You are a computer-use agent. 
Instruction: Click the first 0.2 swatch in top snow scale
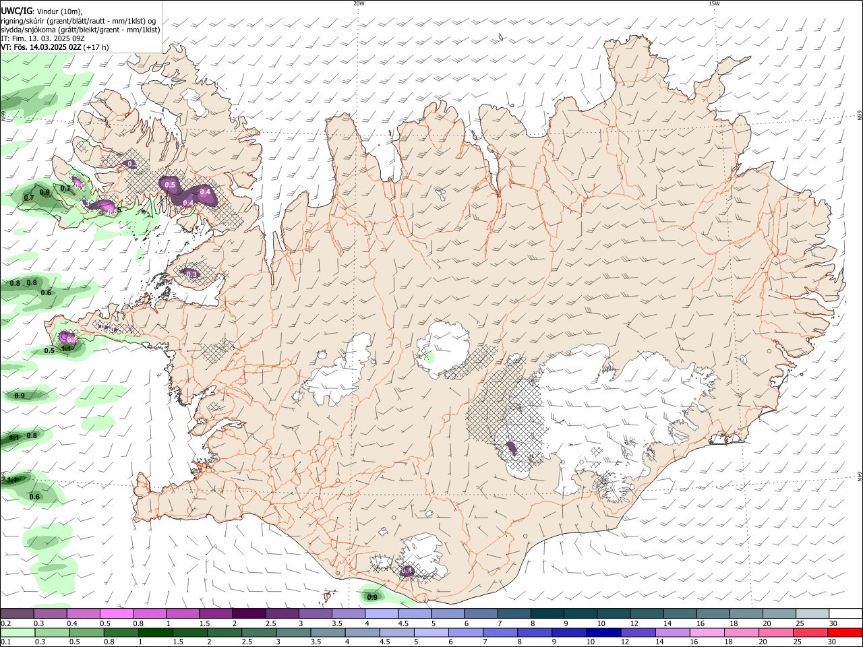(16, 613)
